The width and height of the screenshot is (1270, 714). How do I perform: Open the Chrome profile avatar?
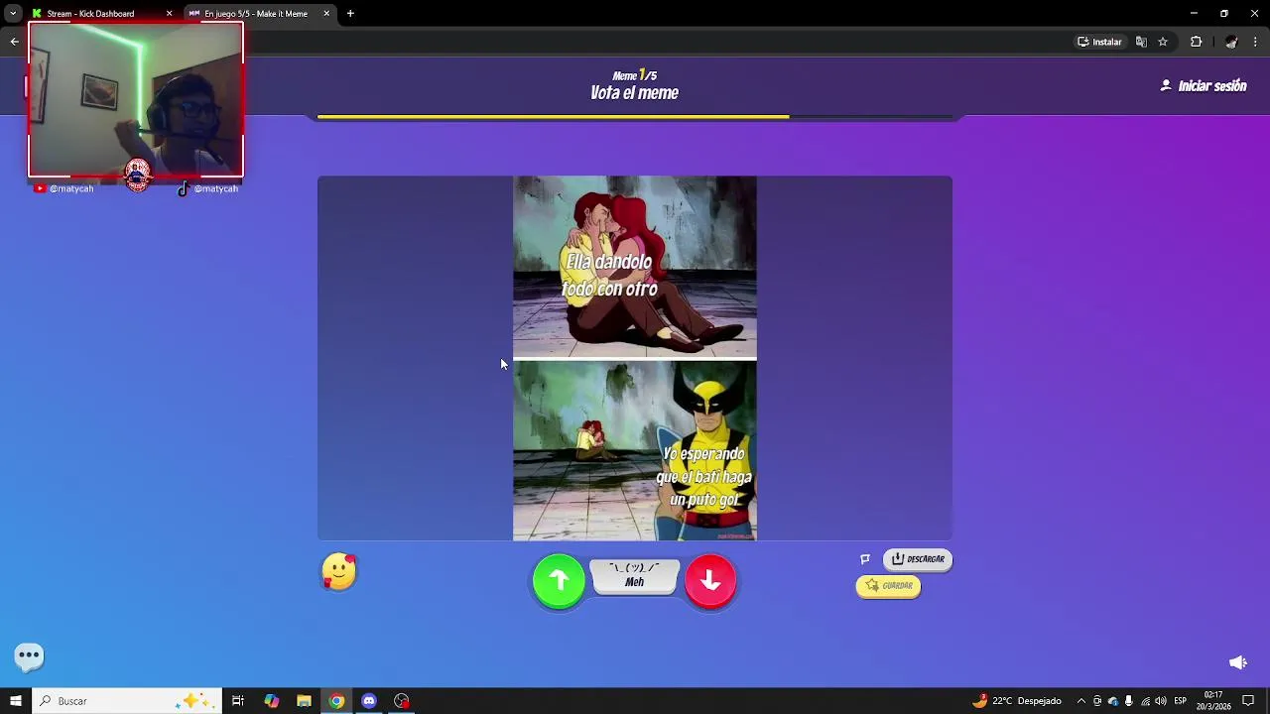(x=1231, y=42)
